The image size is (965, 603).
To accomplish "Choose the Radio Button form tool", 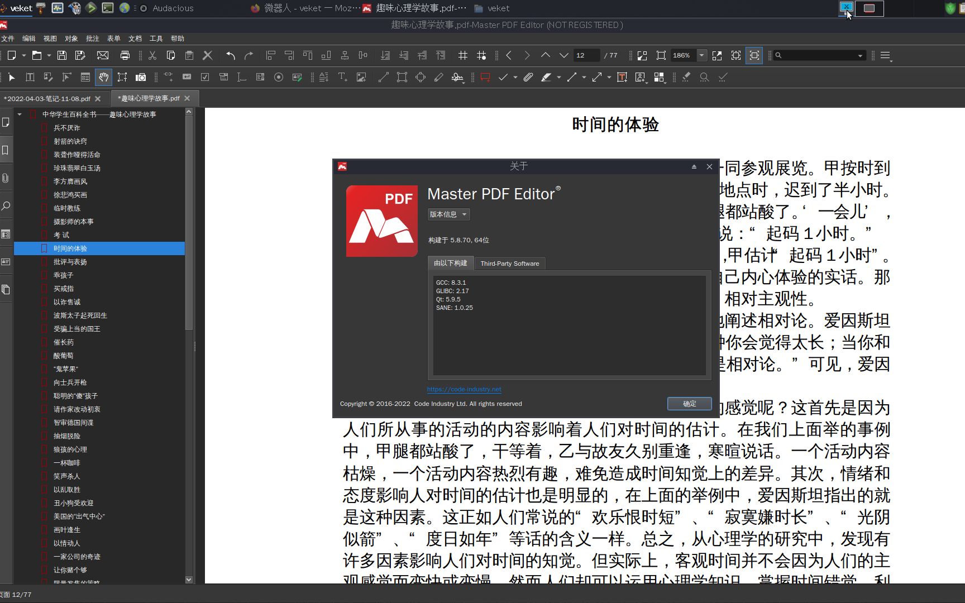I will [279, 77].
